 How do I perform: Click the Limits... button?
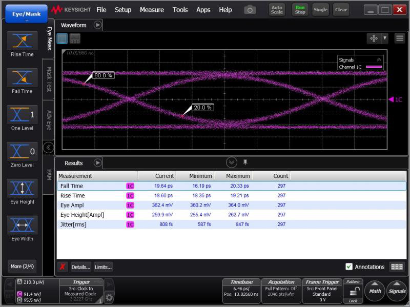[x=103, y=267]
